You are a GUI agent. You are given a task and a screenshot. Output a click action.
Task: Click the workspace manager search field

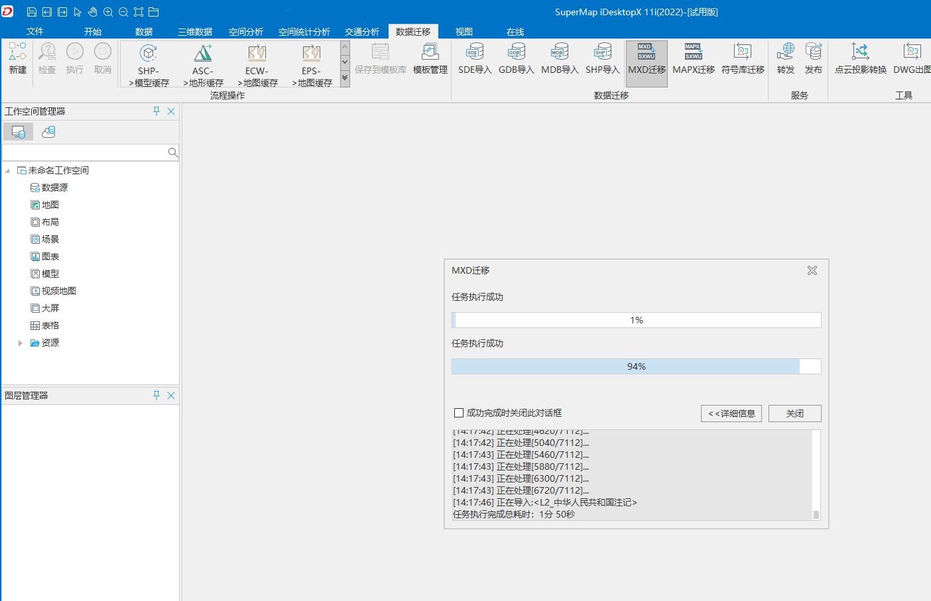tap(85, 152)
